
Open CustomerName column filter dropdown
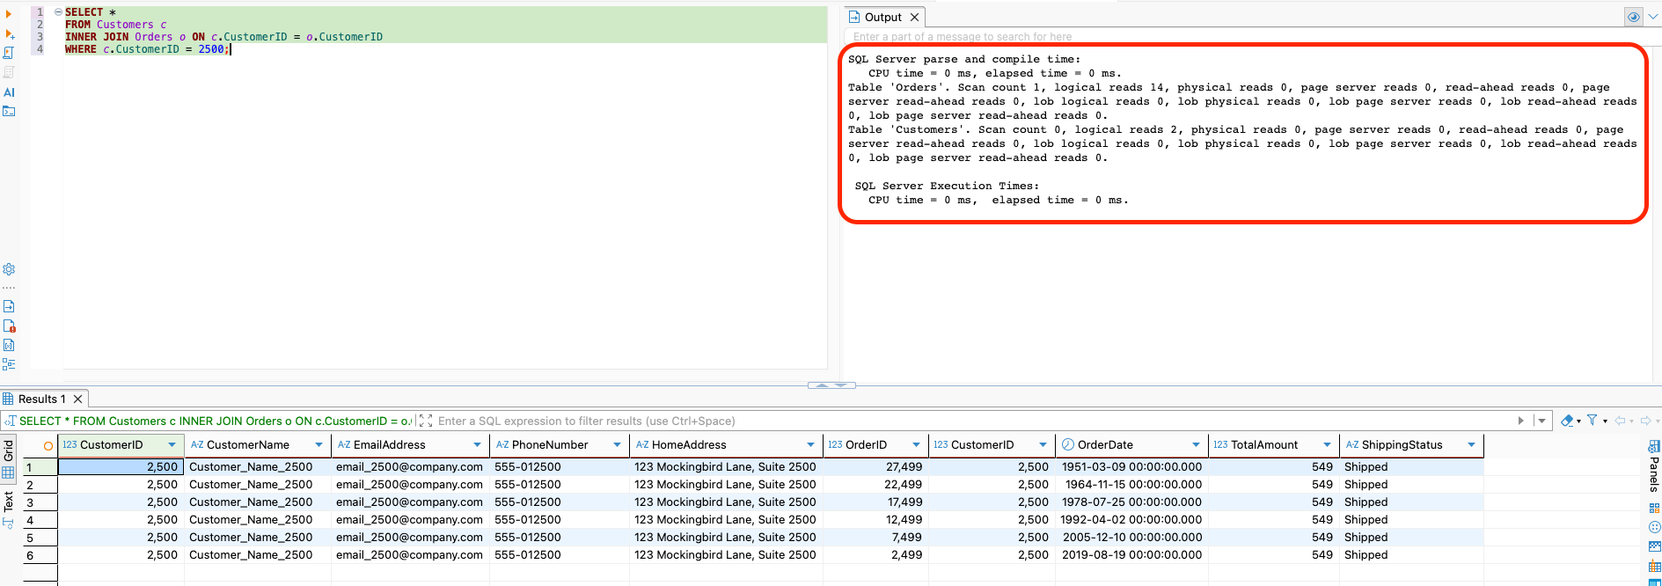pyautogui.click(x=318, y=445)
